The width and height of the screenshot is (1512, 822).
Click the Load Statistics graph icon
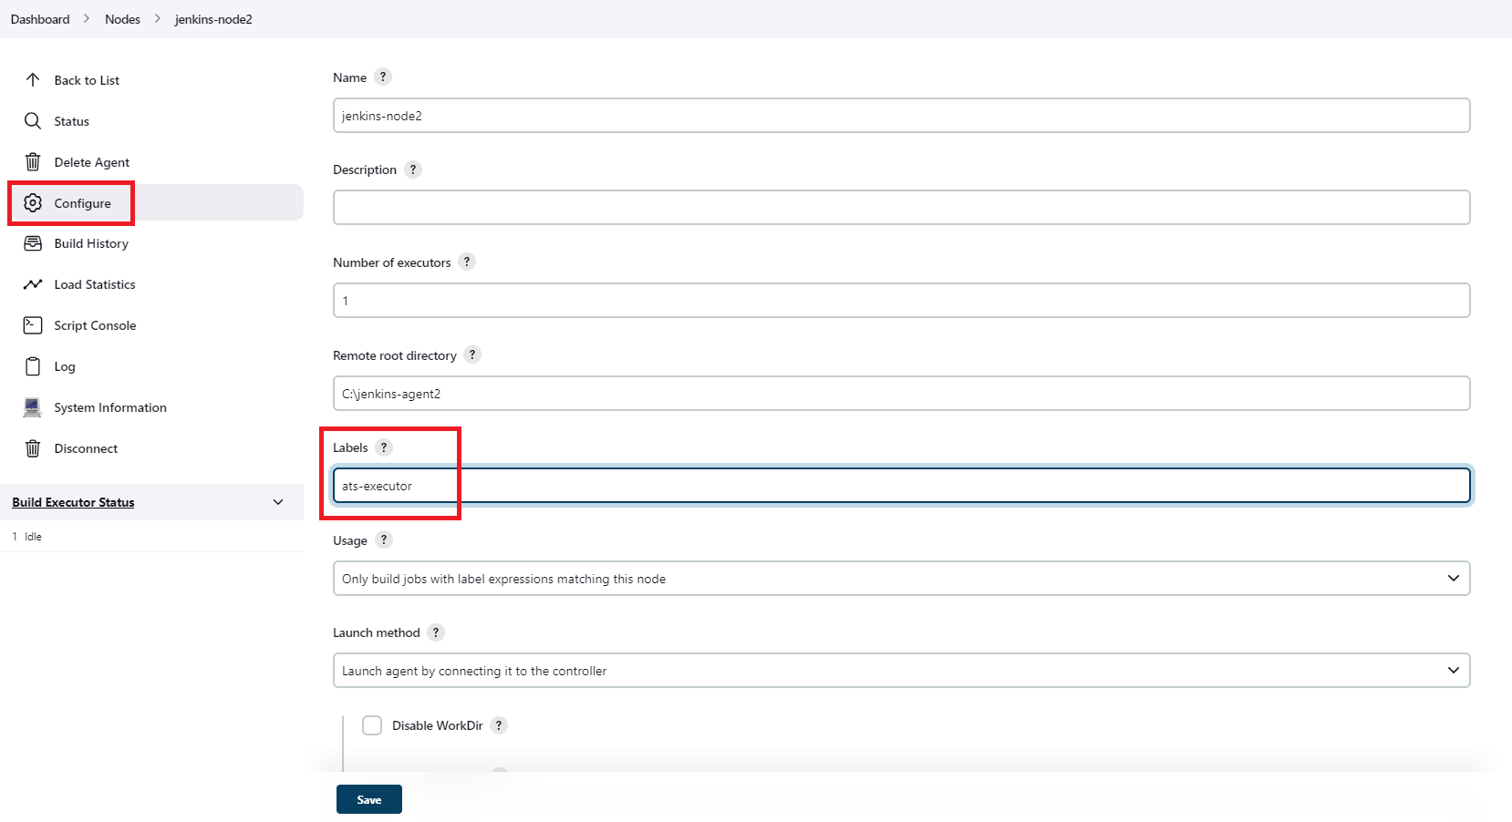(33, 284)
